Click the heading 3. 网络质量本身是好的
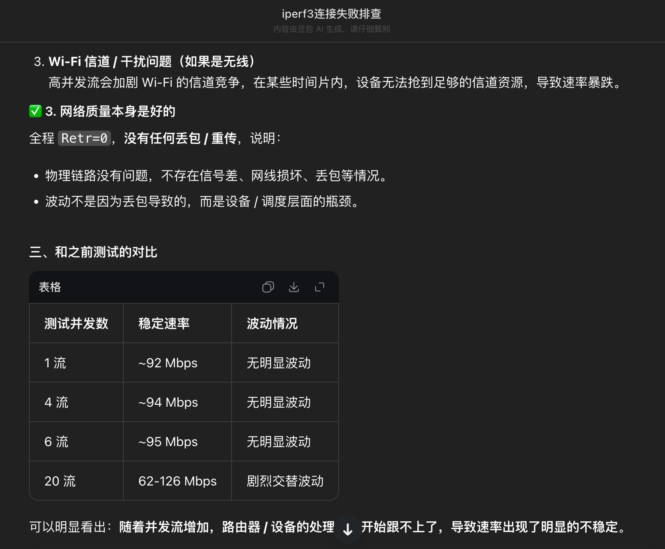Image resolution: width=665 pixels, height=549 pixels. pos(110,111)
